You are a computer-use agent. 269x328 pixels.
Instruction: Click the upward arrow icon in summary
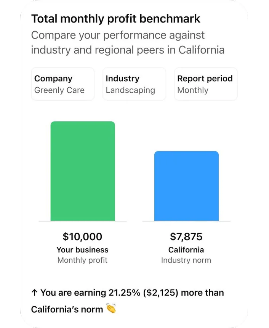[34, 293]
